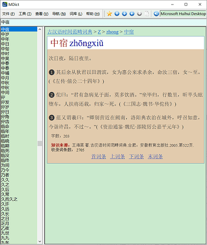The image size is (207, 245).
Task: Click the speaker pronounce icon
Action: 156,14
